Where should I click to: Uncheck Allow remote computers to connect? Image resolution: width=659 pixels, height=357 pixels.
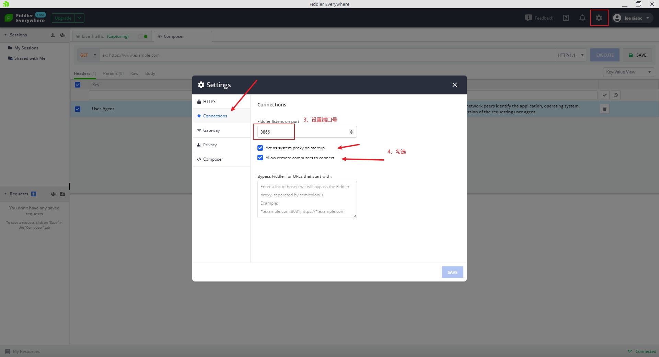tap(260, 158)
